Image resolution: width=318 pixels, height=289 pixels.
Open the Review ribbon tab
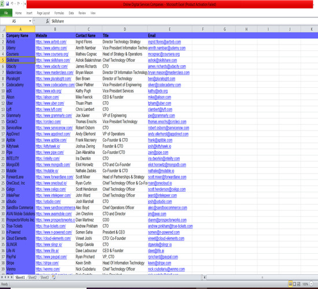[x=82, y=13]
